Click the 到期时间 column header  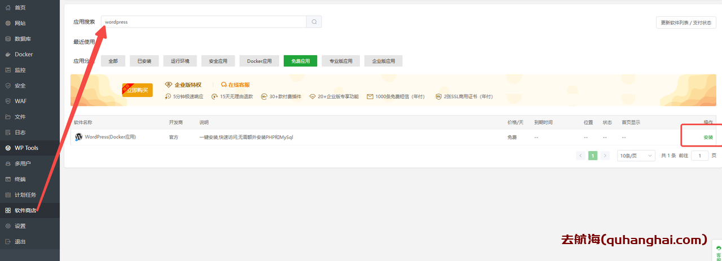543,122
